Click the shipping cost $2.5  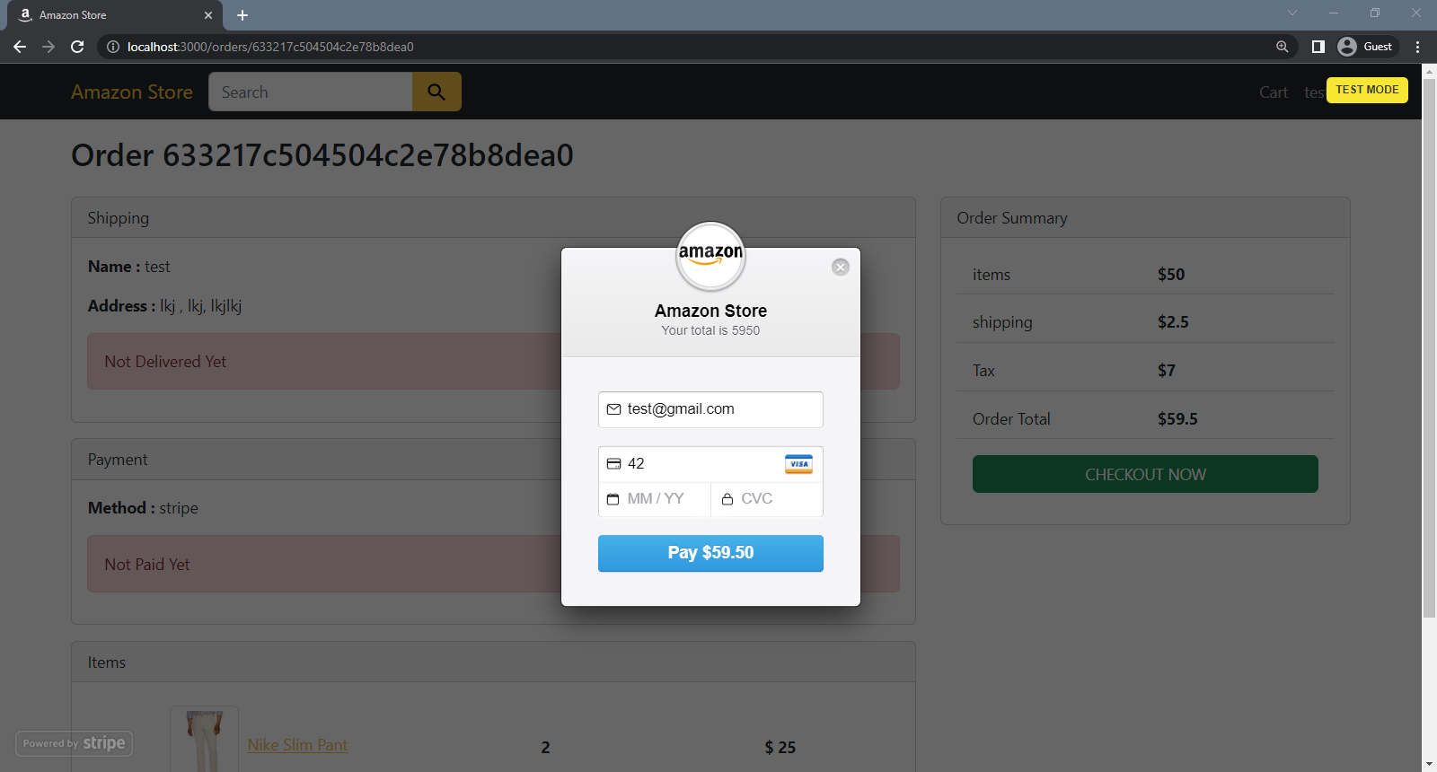[1173, 322]
